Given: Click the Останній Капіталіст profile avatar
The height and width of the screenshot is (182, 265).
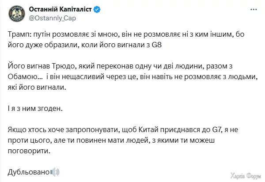Looking at the screenshot, I should [18, 15].
